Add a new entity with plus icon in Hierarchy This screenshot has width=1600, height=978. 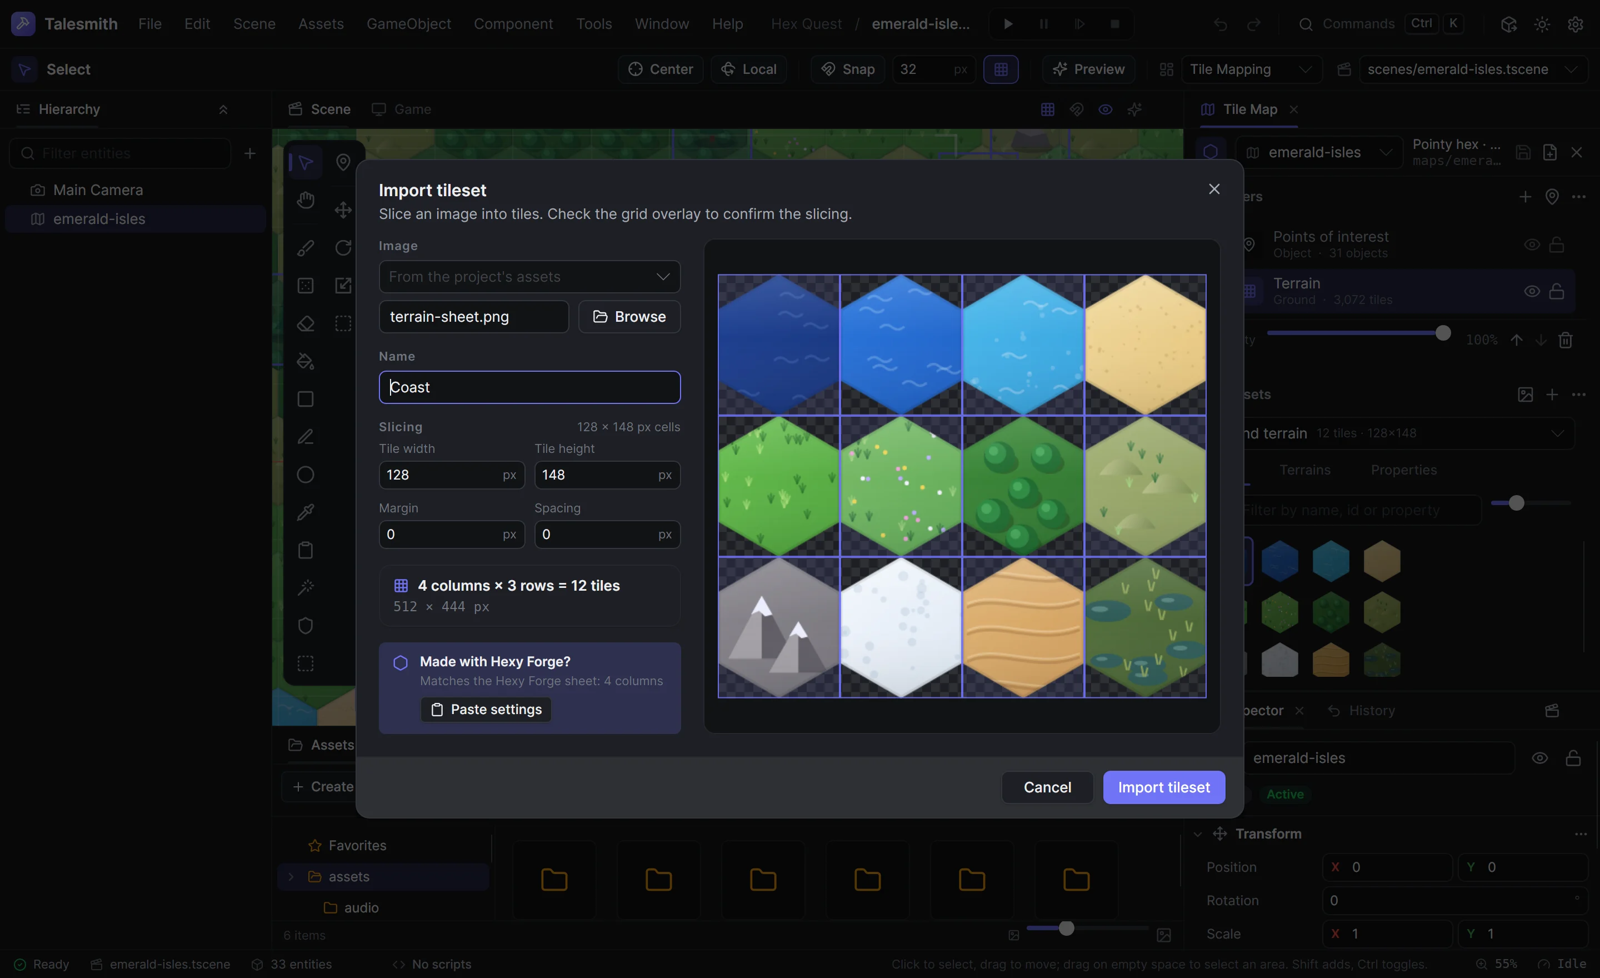pyautogui.click(x=250, y=153)
